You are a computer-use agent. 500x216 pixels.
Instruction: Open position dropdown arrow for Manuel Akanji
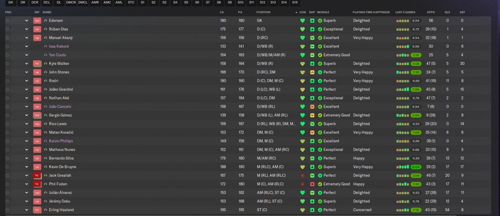click(x=27, y=38)
